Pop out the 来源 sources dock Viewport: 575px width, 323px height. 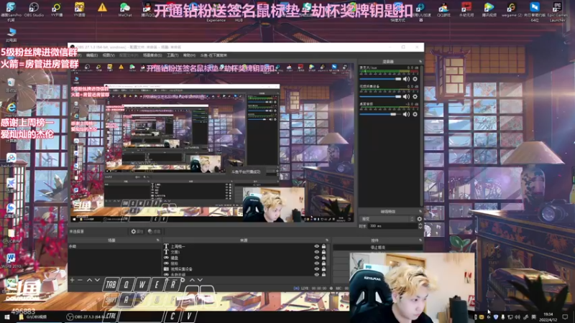tap(327, 240)
